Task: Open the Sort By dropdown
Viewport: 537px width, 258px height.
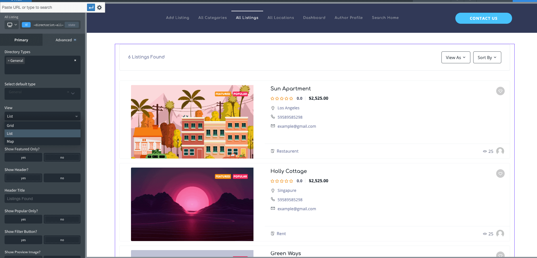Action: 487,57
